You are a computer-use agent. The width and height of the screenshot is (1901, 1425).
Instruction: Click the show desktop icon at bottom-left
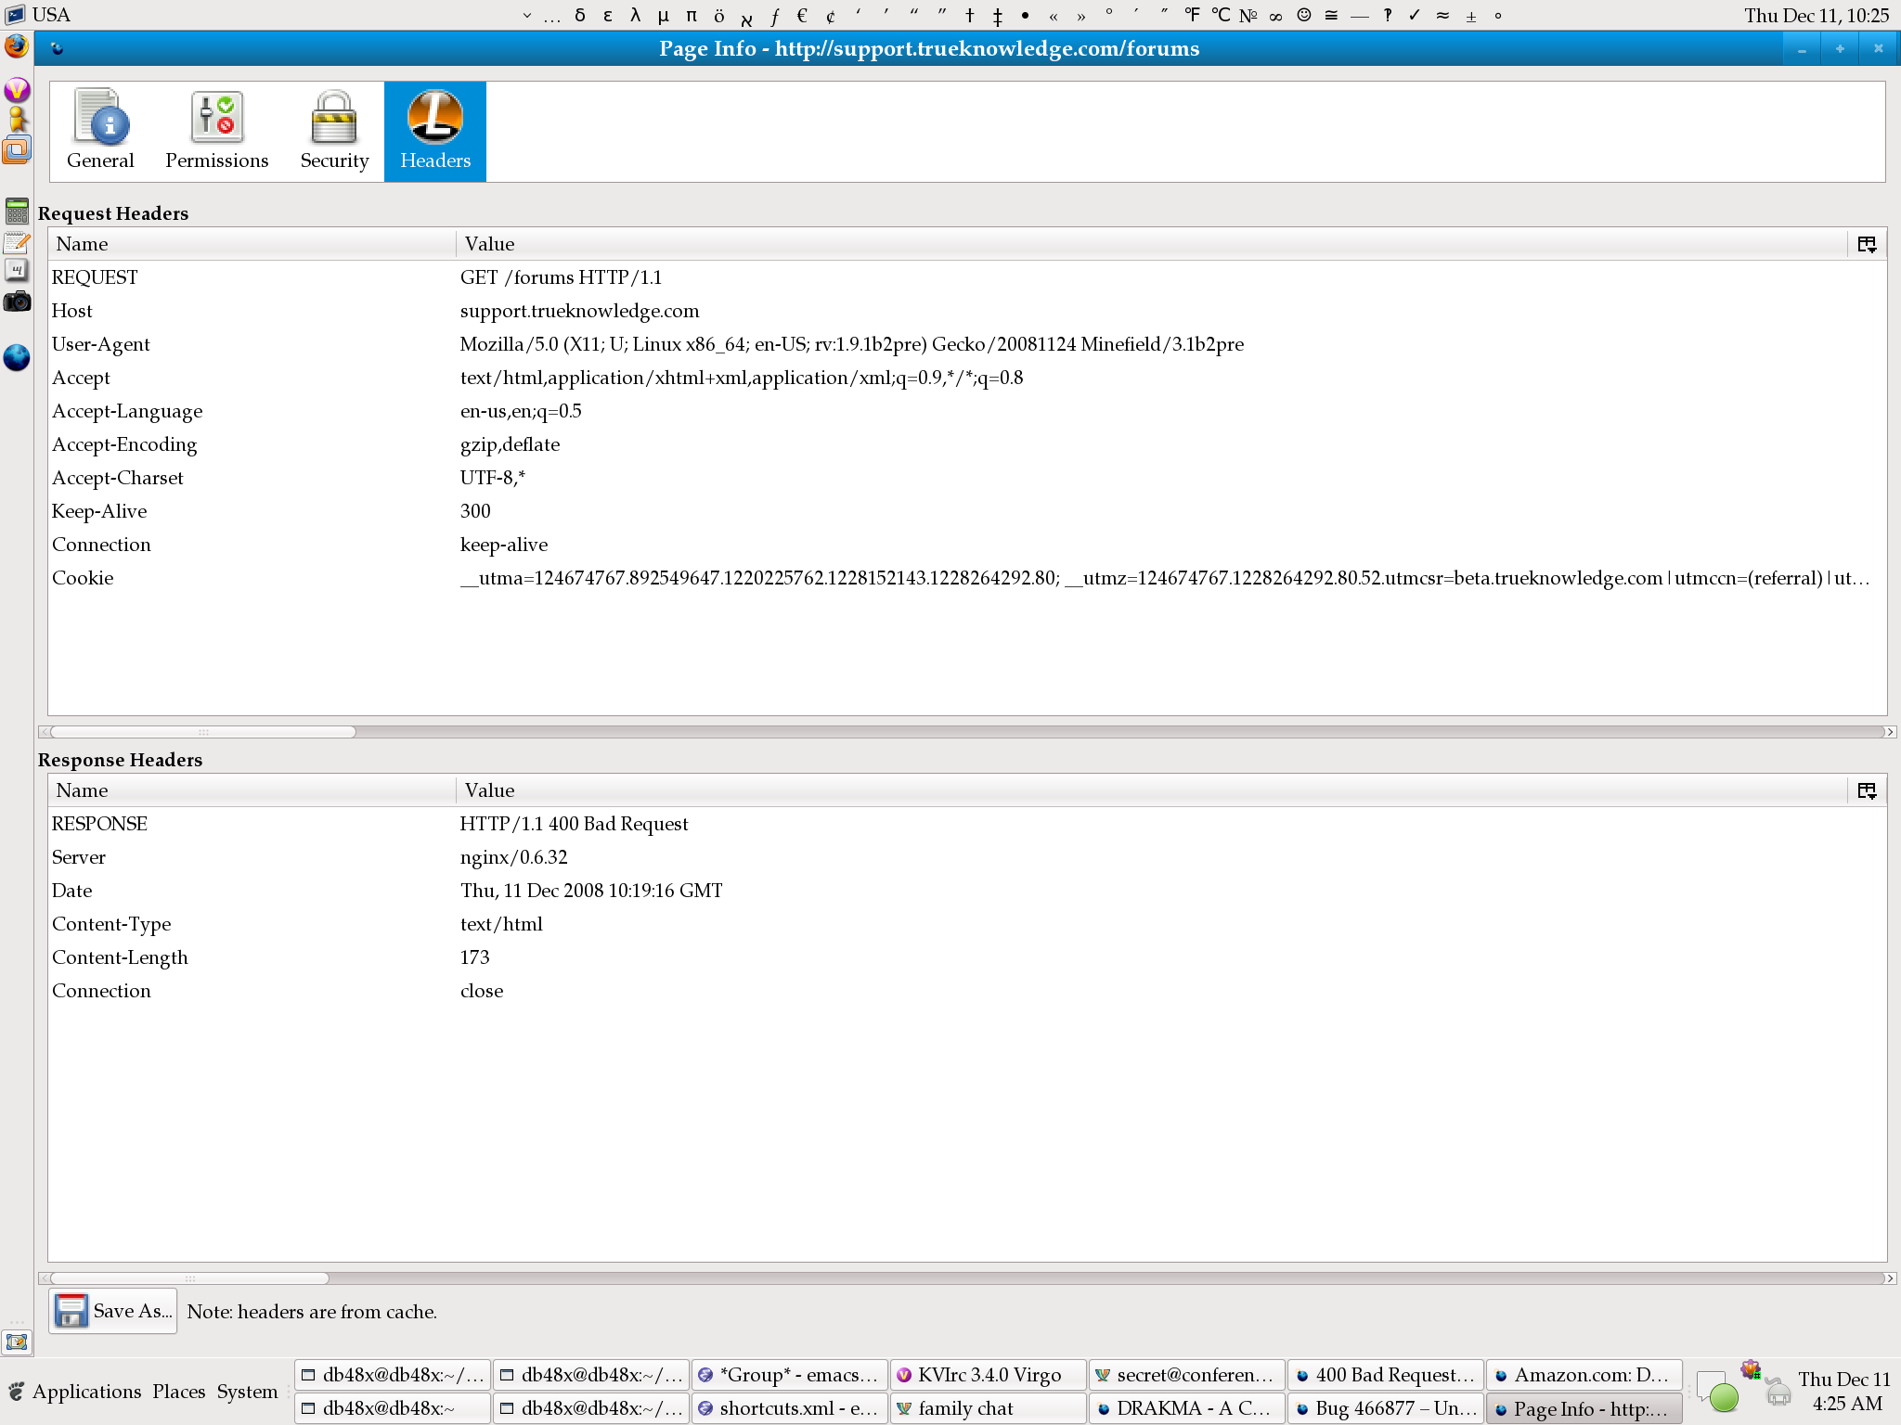click(x=17, y=1342)
